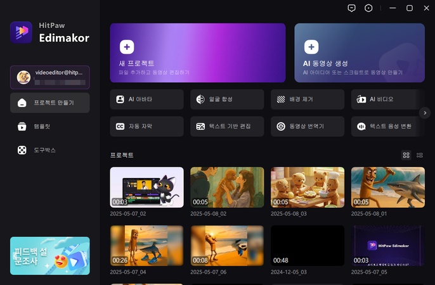Create a 새 프로젝트 via the purple card
The image size is (435, 285).
pyautogui.click(x=198, y=53)
